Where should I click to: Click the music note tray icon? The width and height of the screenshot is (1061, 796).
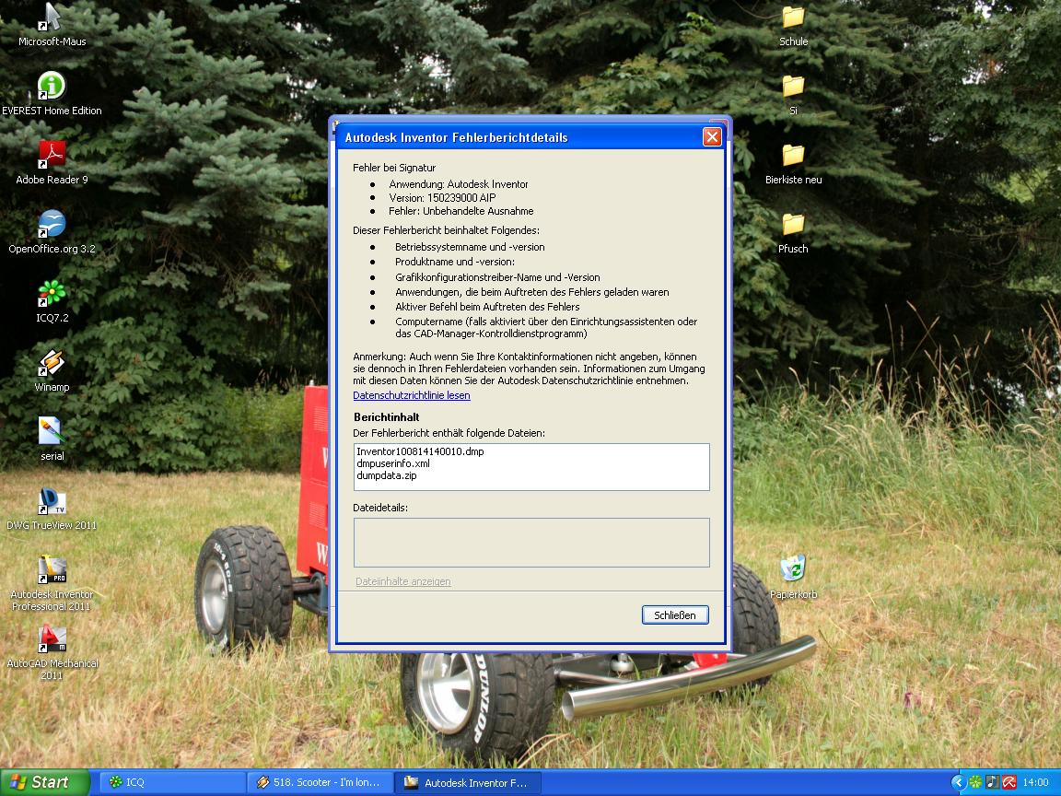pos(992,782)
